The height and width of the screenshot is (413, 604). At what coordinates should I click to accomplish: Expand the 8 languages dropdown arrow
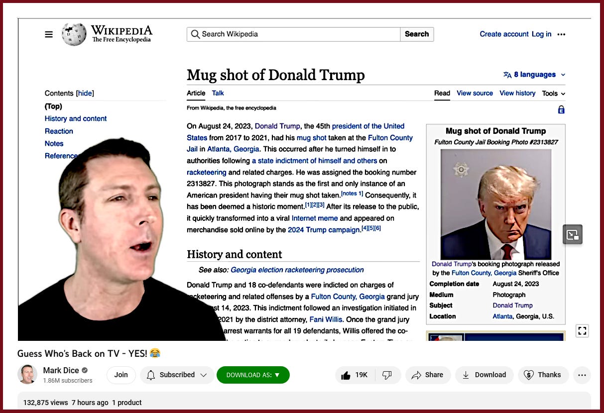coord(563,75)
